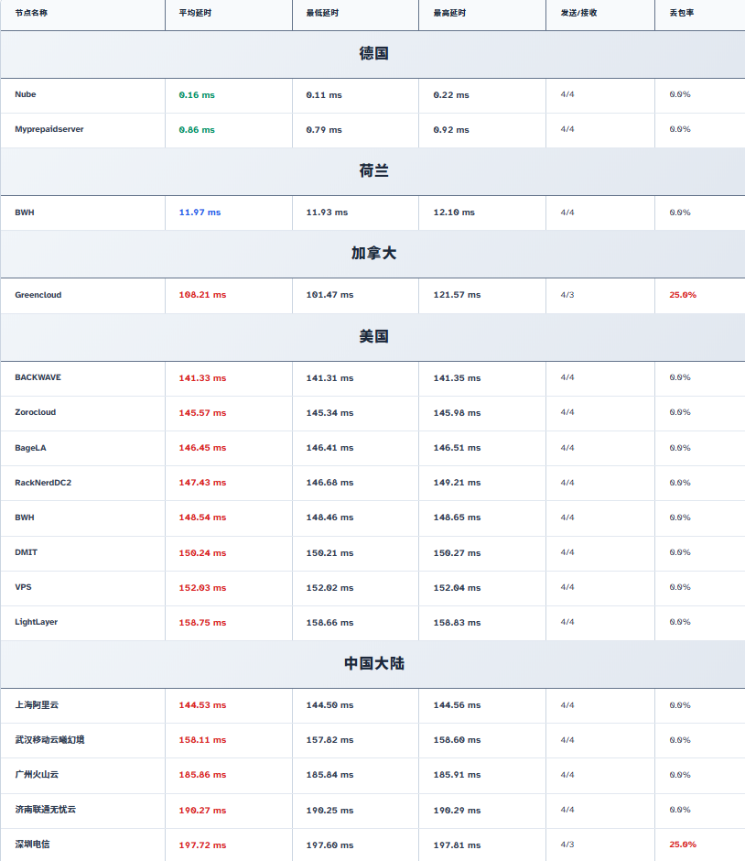Click the Greencloud node name

click(38, 296)
